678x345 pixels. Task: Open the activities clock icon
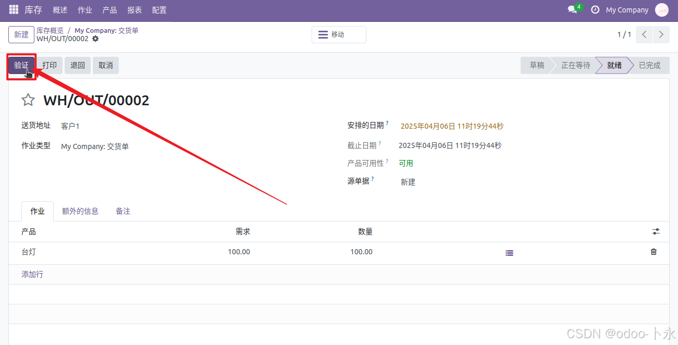[x=595, y=9]
